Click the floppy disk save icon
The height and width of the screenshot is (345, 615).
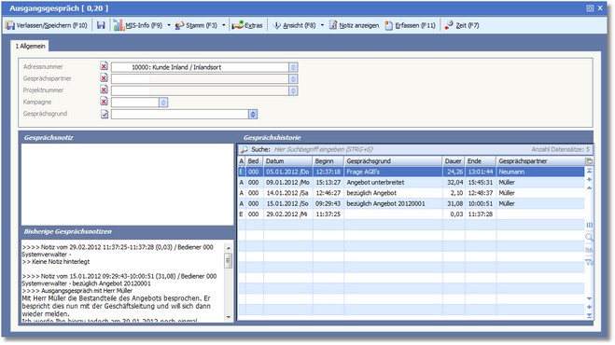(x=101, y=25)
